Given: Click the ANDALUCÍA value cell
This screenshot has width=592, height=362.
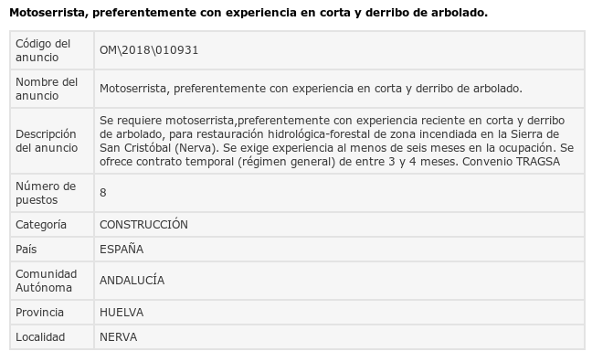Looking at the screenshot, I should click(x=340, y=281).
